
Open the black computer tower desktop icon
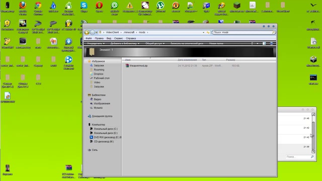(x=8, y=5)
